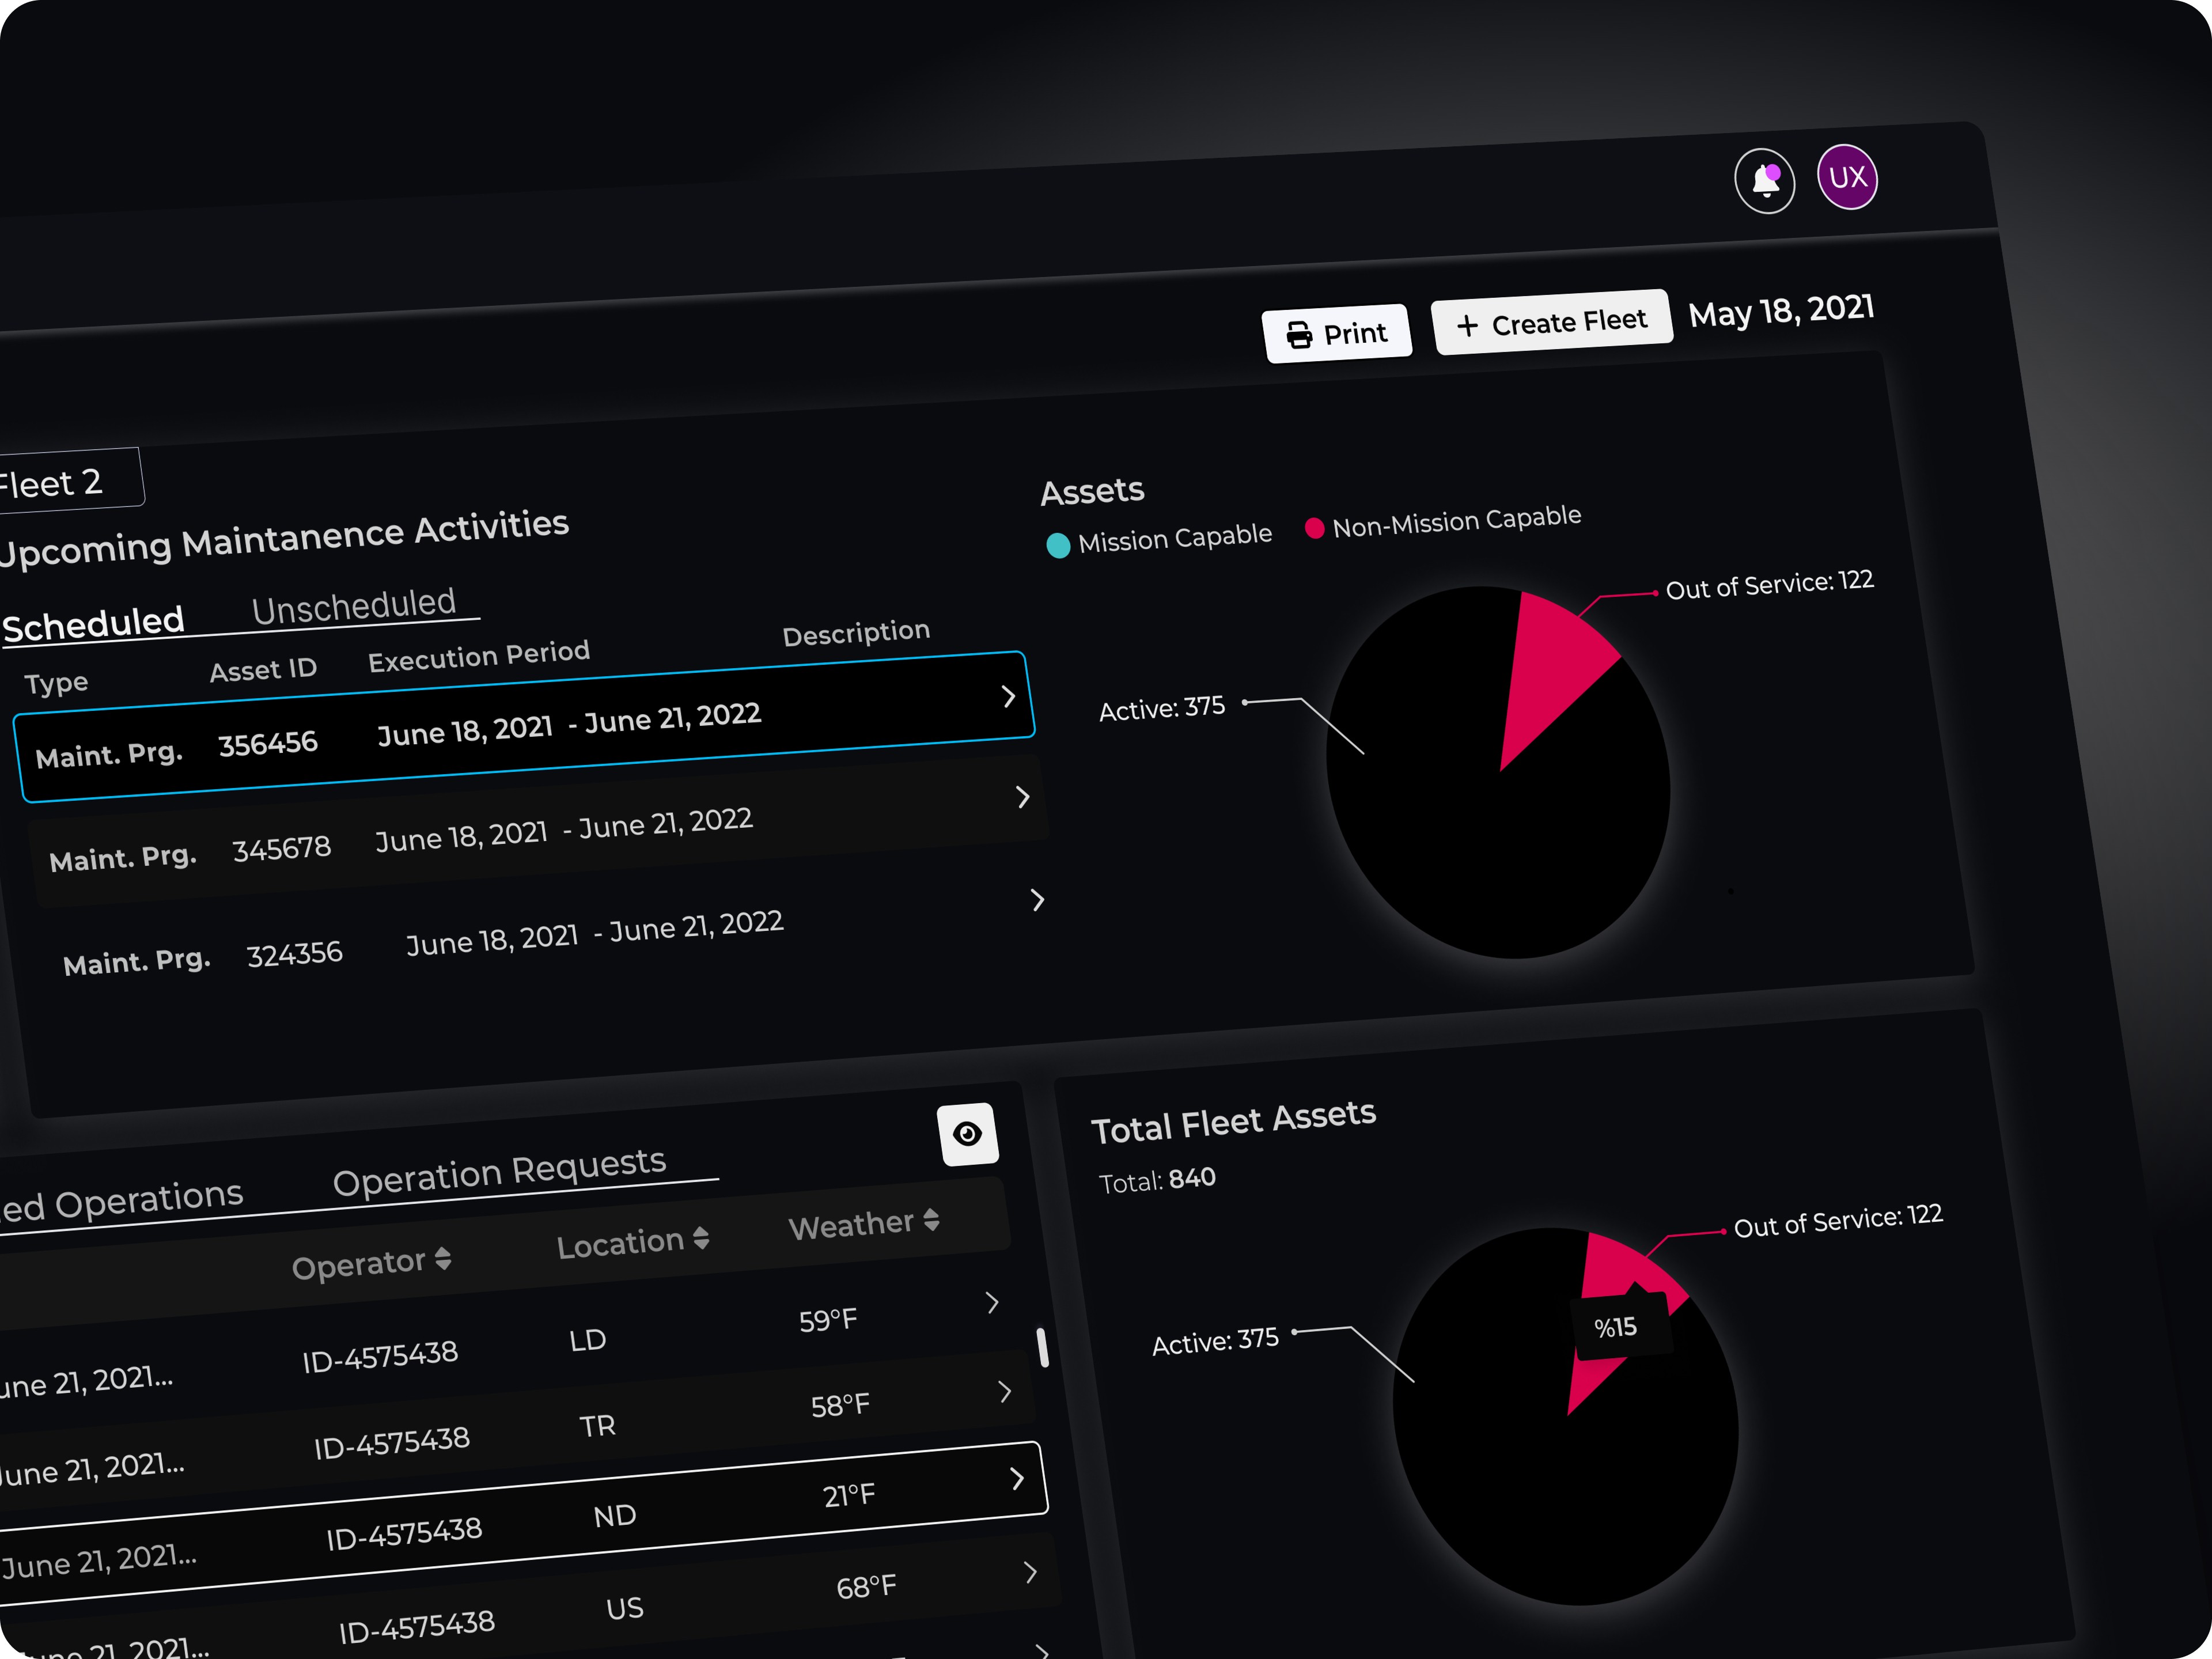Open the notifications bell icon

click(x=1764, y=181)
